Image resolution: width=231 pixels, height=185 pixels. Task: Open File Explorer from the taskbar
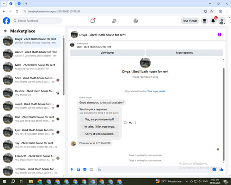31,181
